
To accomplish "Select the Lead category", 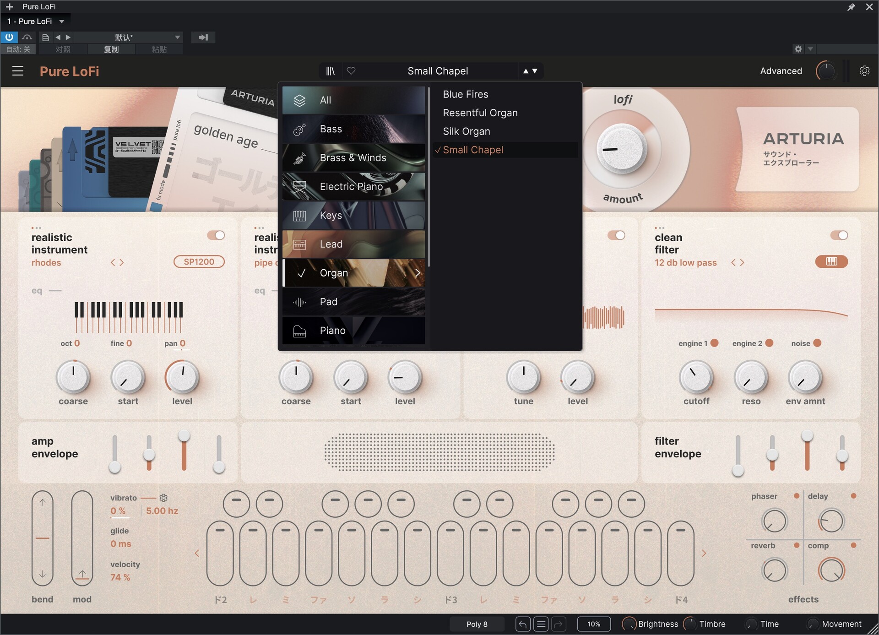I will (x=353, y=244).
